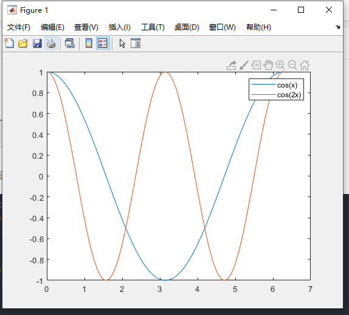Close the Figure 1 window
Screen dimensions: 349x315
click(329, 10)
